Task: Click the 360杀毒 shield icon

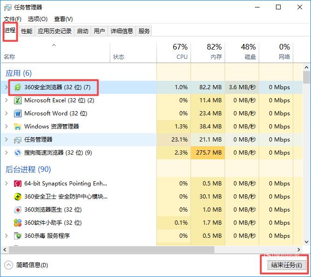Action: coord(18,236)
